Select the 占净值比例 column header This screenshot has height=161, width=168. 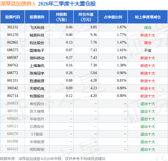[113, 17]
